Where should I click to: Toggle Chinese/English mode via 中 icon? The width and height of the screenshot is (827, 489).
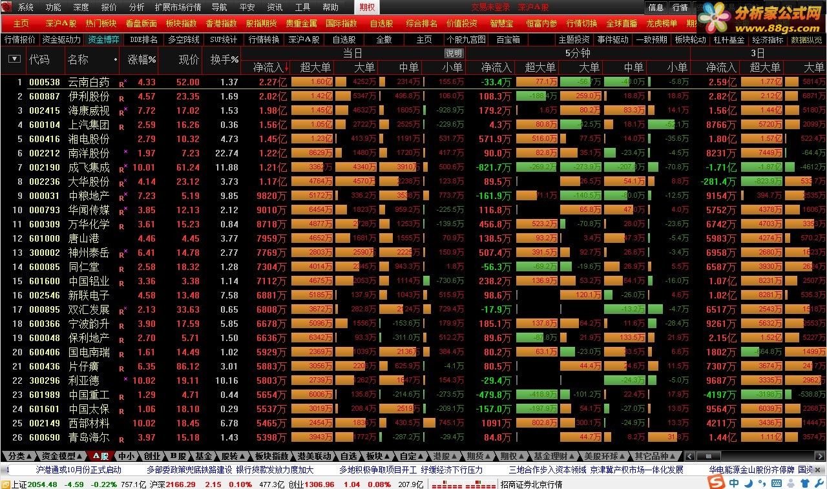pos(734,483)
